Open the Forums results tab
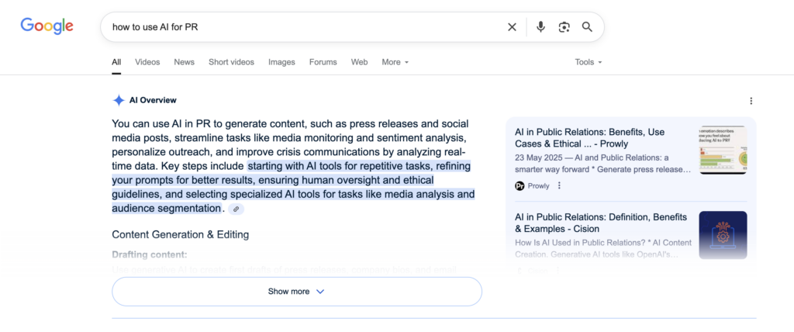The width and height of the screenshot is (794, 332). (323, 62)
